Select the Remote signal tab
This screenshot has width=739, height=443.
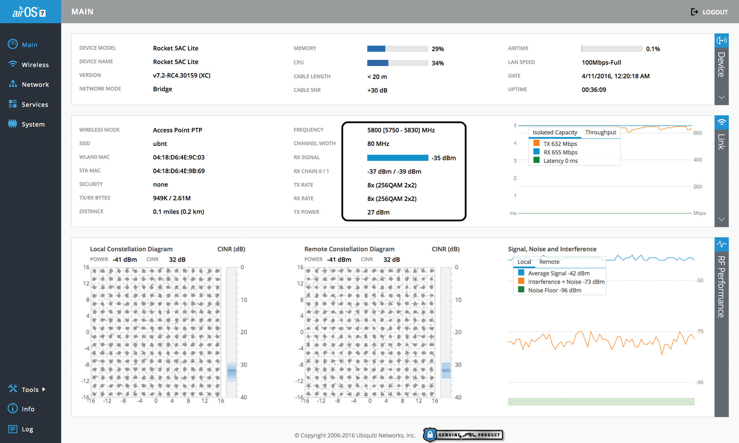click(x=549, y=261)
